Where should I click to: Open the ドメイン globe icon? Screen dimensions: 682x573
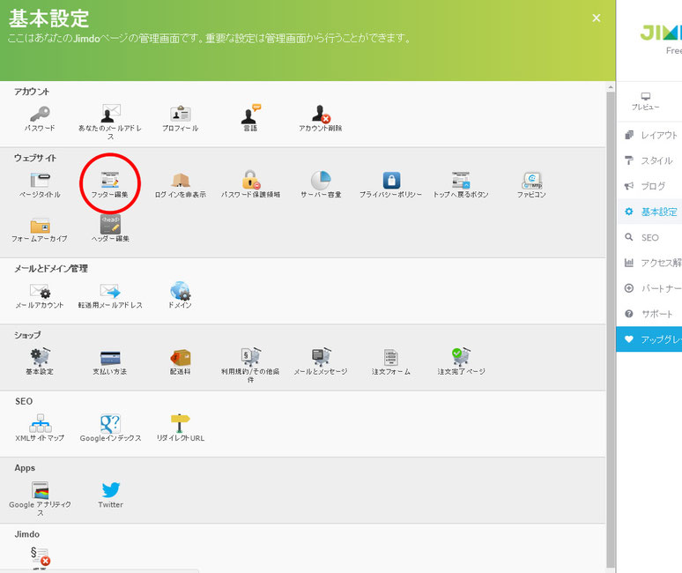(180, 291)
